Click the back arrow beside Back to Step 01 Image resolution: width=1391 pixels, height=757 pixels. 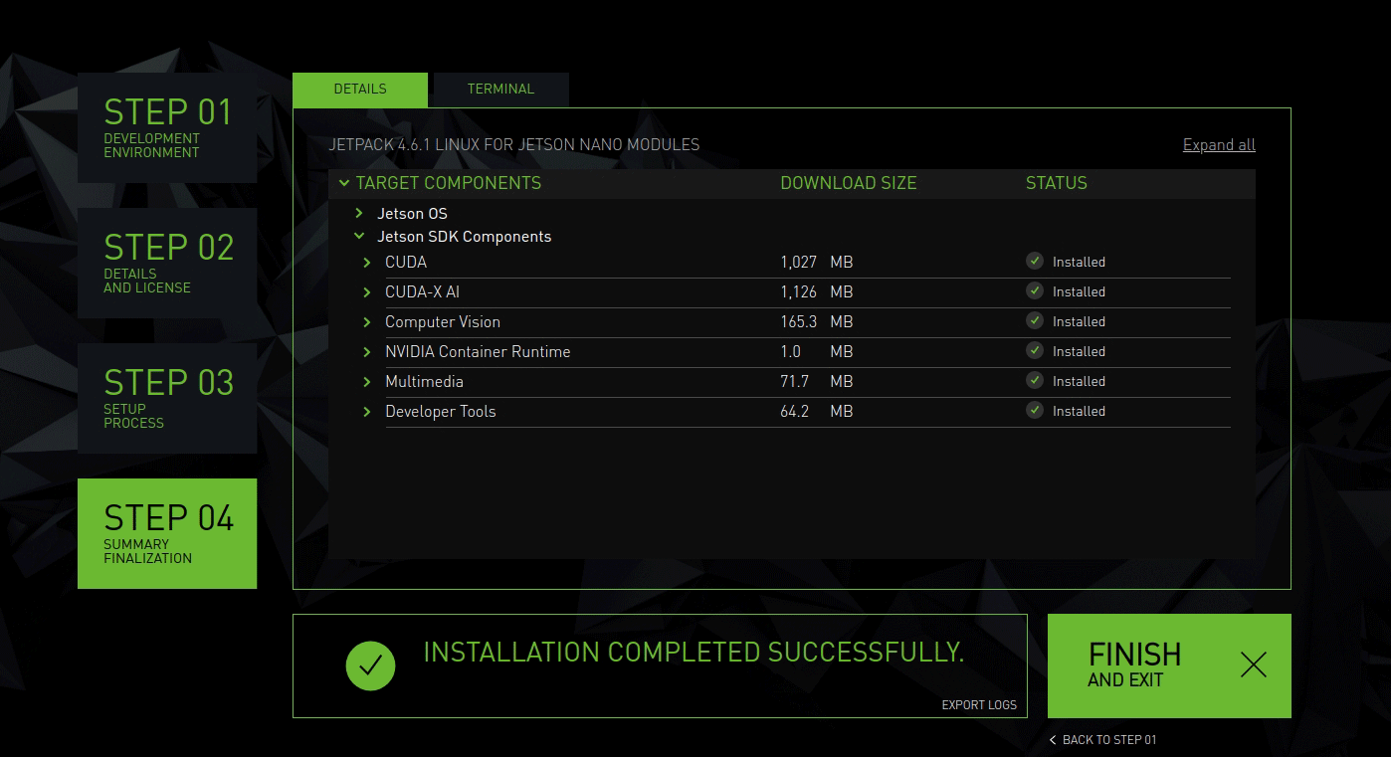tap(1053, 740)
